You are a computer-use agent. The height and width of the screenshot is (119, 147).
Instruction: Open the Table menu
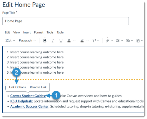(60, 32)
